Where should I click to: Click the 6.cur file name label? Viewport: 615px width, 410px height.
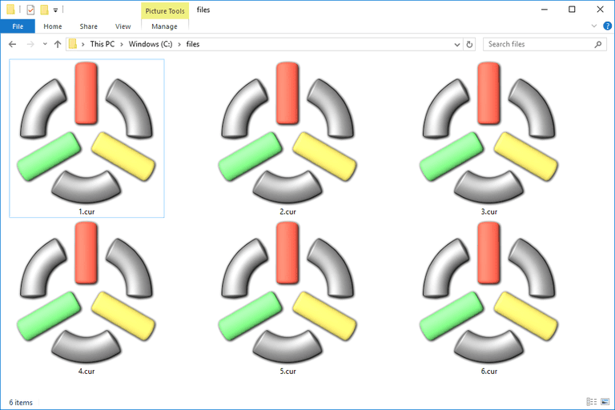[489, 371]
